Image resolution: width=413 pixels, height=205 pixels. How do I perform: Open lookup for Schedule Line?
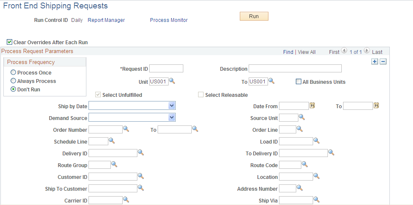click(x=112, y=141)
